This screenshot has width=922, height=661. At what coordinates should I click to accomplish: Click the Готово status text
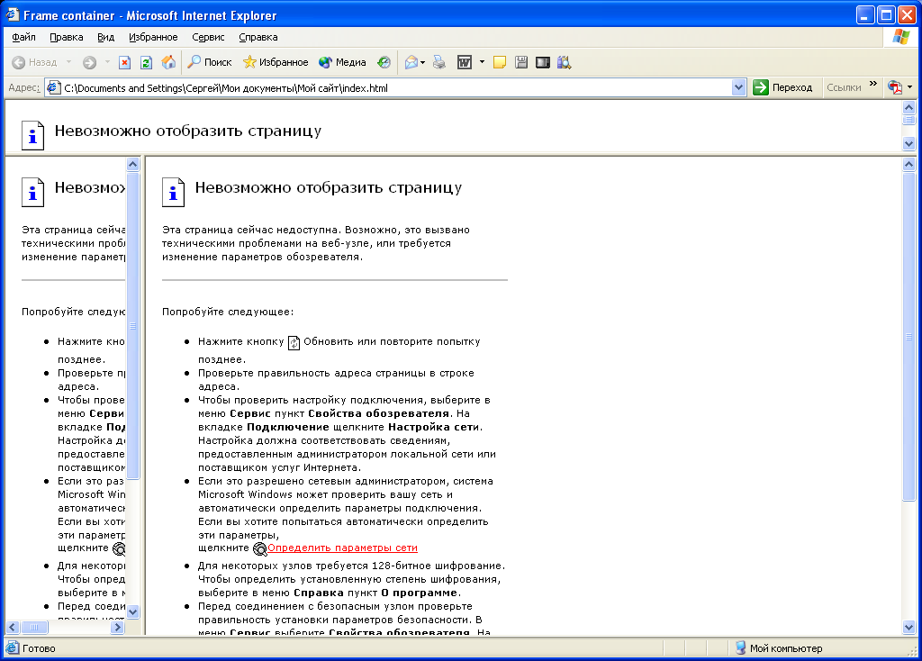(39, 648)
